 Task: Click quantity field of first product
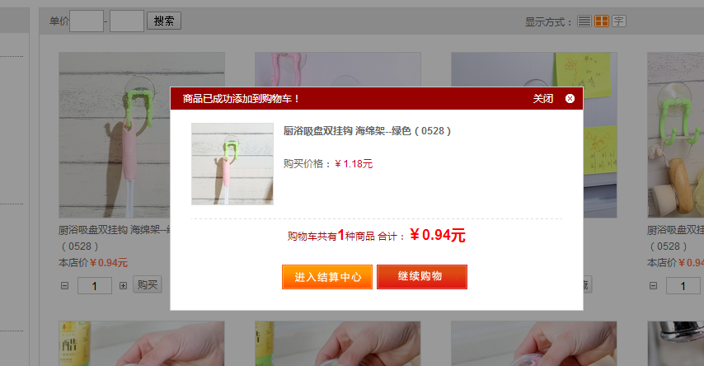pyautogui.click(x=95, y=285)
